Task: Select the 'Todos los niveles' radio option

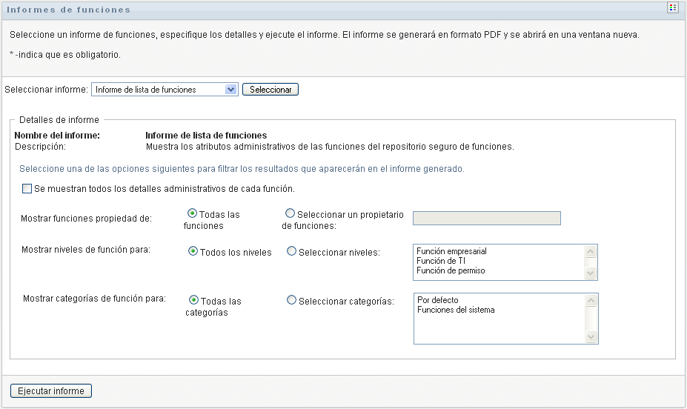Action: click(x=193, y=251)
